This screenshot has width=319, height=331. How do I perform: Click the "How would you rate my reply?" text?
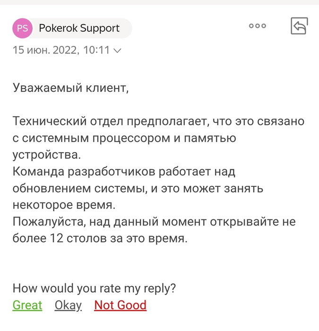[x=94, y=288]
